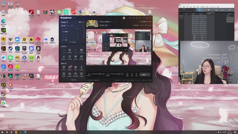Open the message icon in streaming app header
This screenshot has height=134, width=238.
tap(130, 18)
